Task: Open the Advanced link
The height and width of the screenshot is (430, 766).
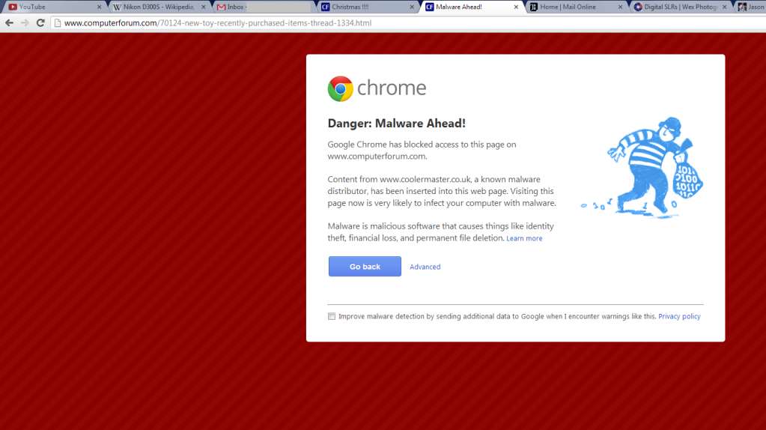Action: tap(425, 267)
